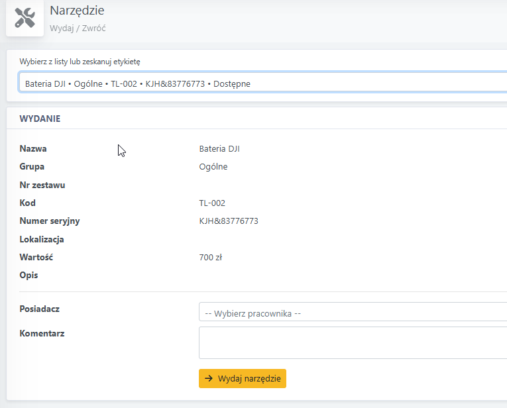Select the 700 zł value text
The width and height of the screenshot is (507, 408).
211,258
